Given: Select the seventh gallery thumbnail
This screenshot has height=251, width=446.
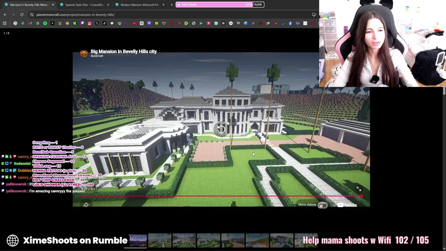Looking at the screenshot, I should 282,241.
